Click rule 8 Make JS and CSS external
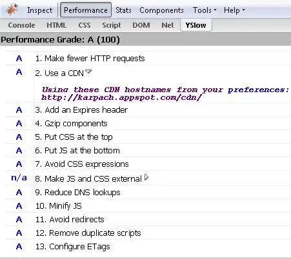This screenshot has width=291, height=259. click(x=88, y=178)
